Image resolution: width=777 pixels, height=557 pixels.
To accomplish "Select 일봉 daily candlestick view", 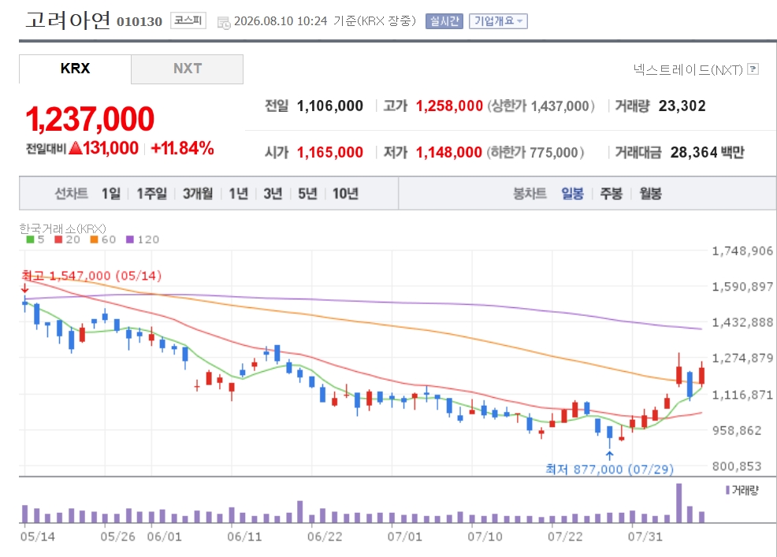I will (572, 193).
